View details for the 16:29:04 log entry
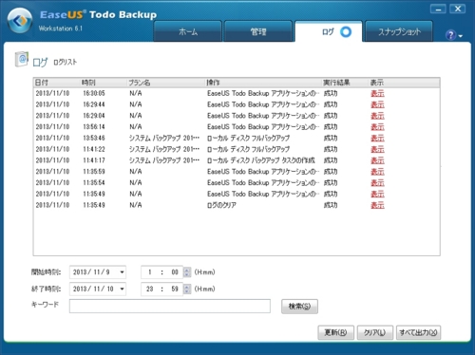The image size is (475, 355). point(377,116)
